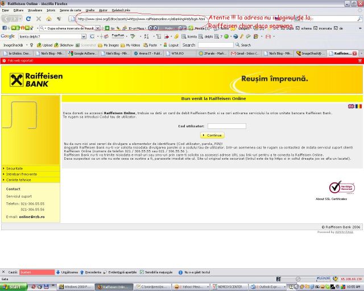Switch to the Gmail Inbox tab
Screen dimensions: 364x291
(246, 53)
